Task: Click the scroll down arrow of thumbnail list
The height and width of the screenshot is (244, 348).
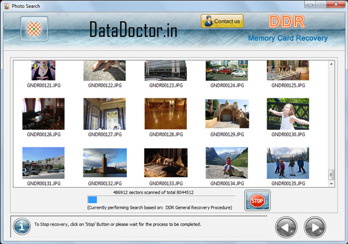Action: coord(332,184)
